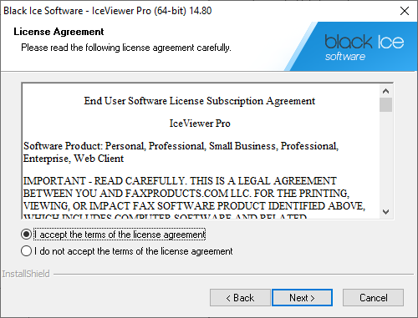Click the End User Software License heading
Image resolution: width=418 pixels, height=318 pixels.
(200, 101)
